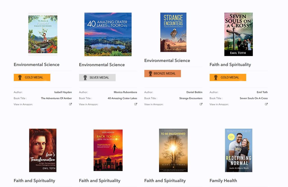Click book title text 40 Amazing Crater Lakes
The image size is (288, 187).
click(x=122, y=98)
